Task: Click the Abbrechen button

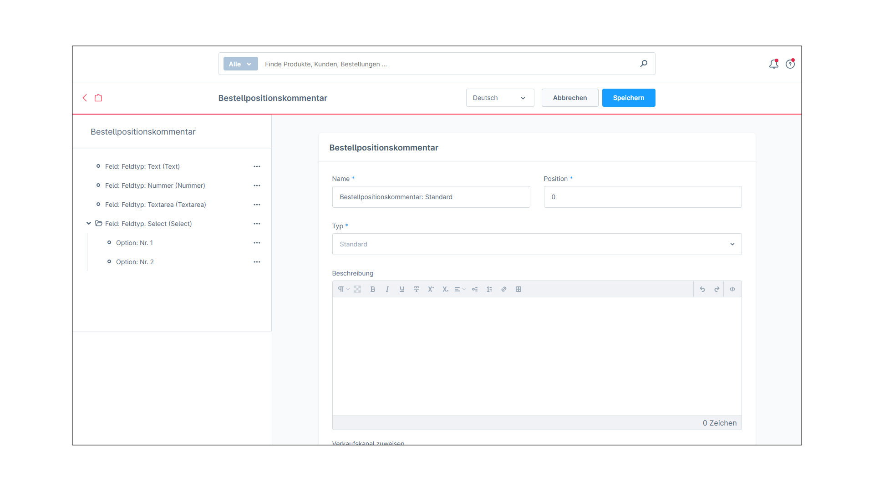Action: click(x=569, y=98)
